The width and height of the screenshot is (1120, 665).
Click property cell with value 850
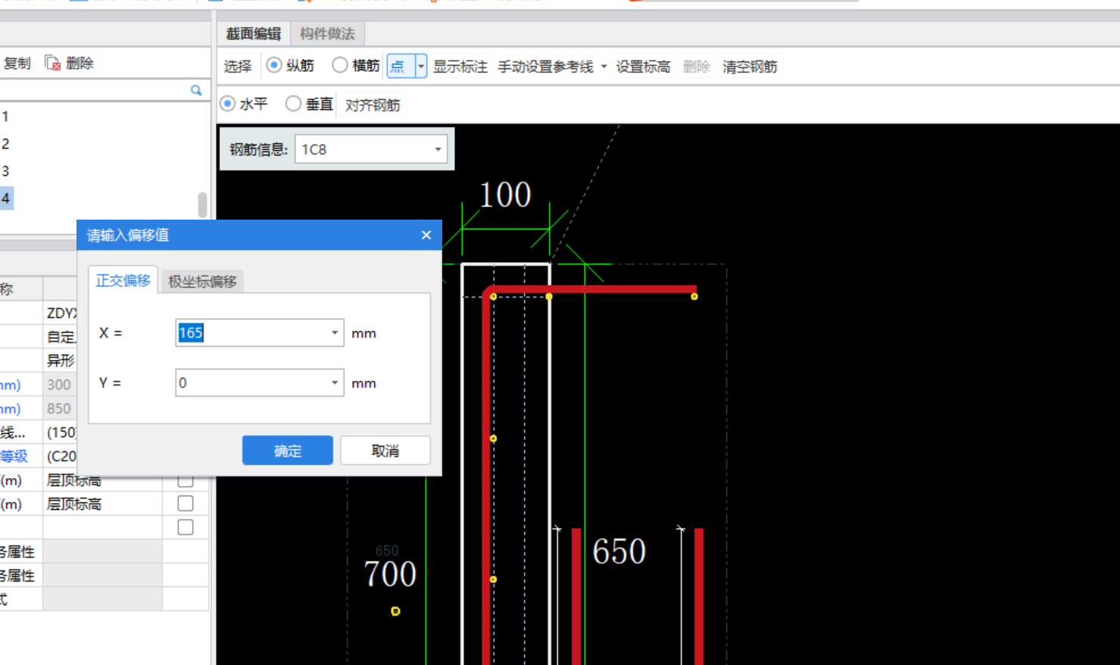pyautogui.click(x=102, y=408)
